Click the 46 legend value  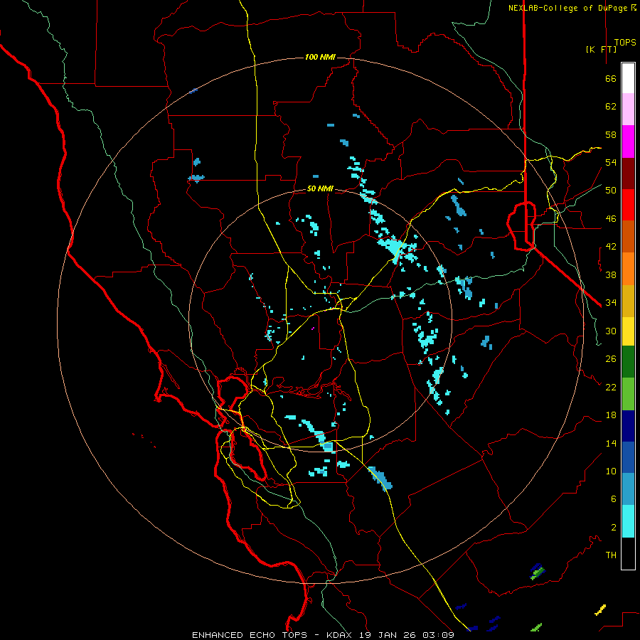[611, 219]
